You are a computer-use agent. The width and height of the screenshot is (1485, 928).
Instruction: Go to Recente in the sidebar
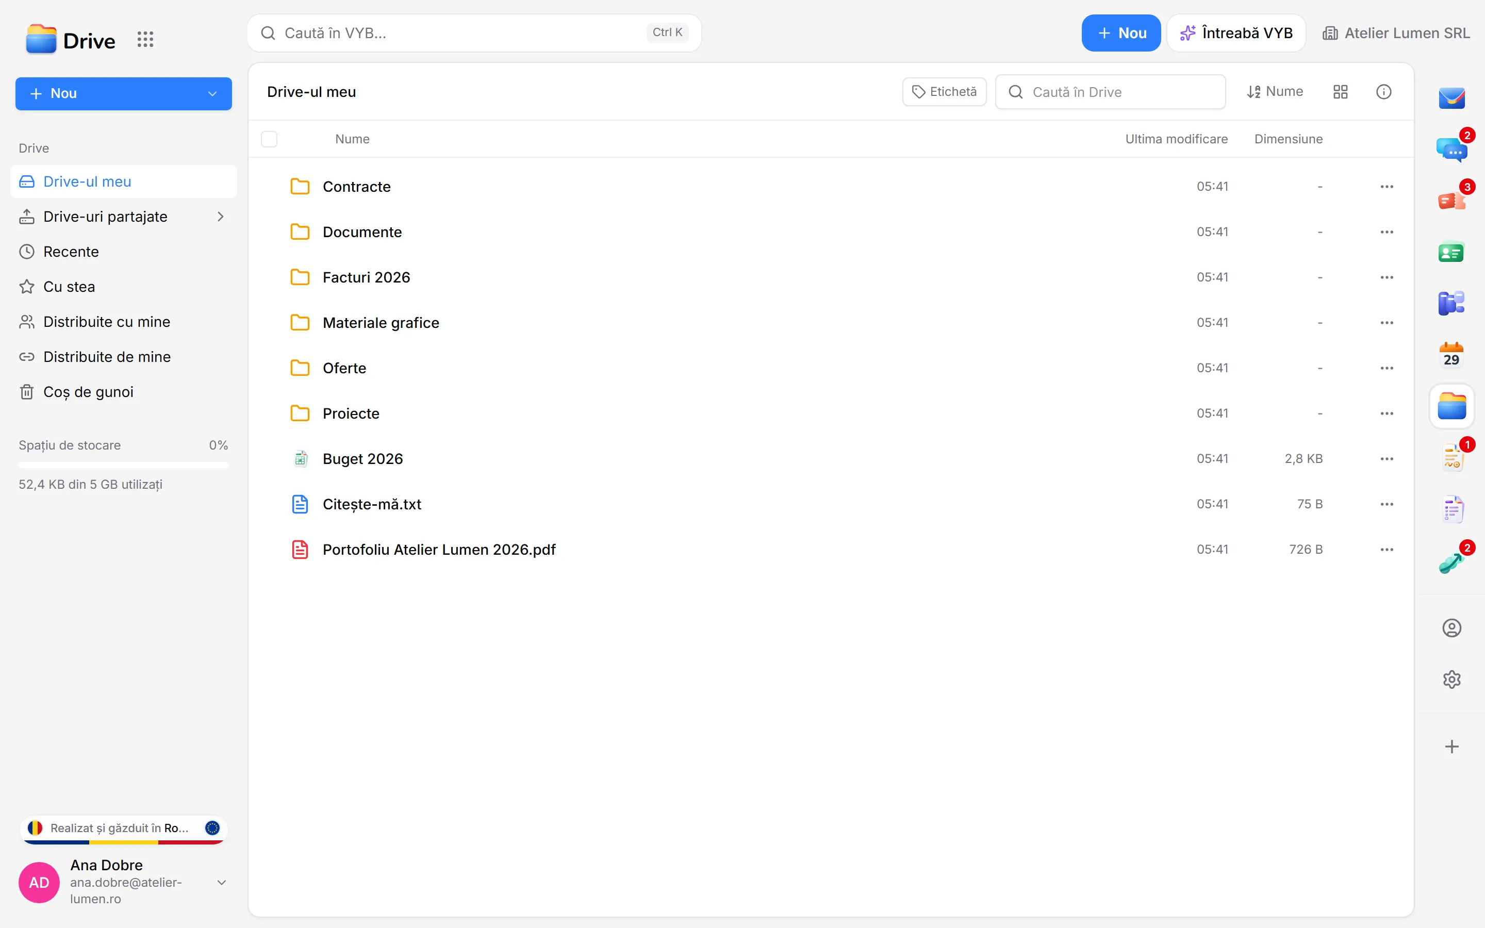click(x=124, y=252)
